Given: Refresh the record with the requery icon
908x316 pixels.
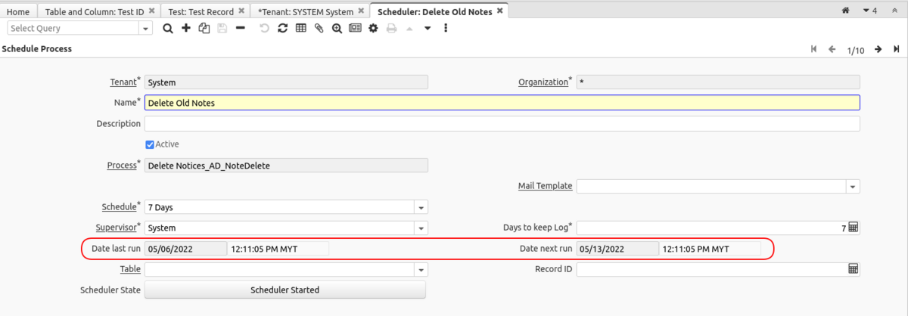Looking at the screenshot, I should pos(282,28).
